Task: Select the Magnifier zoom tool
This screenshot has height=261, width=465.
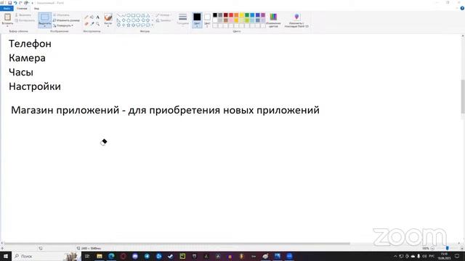Action: pos(97,24)
